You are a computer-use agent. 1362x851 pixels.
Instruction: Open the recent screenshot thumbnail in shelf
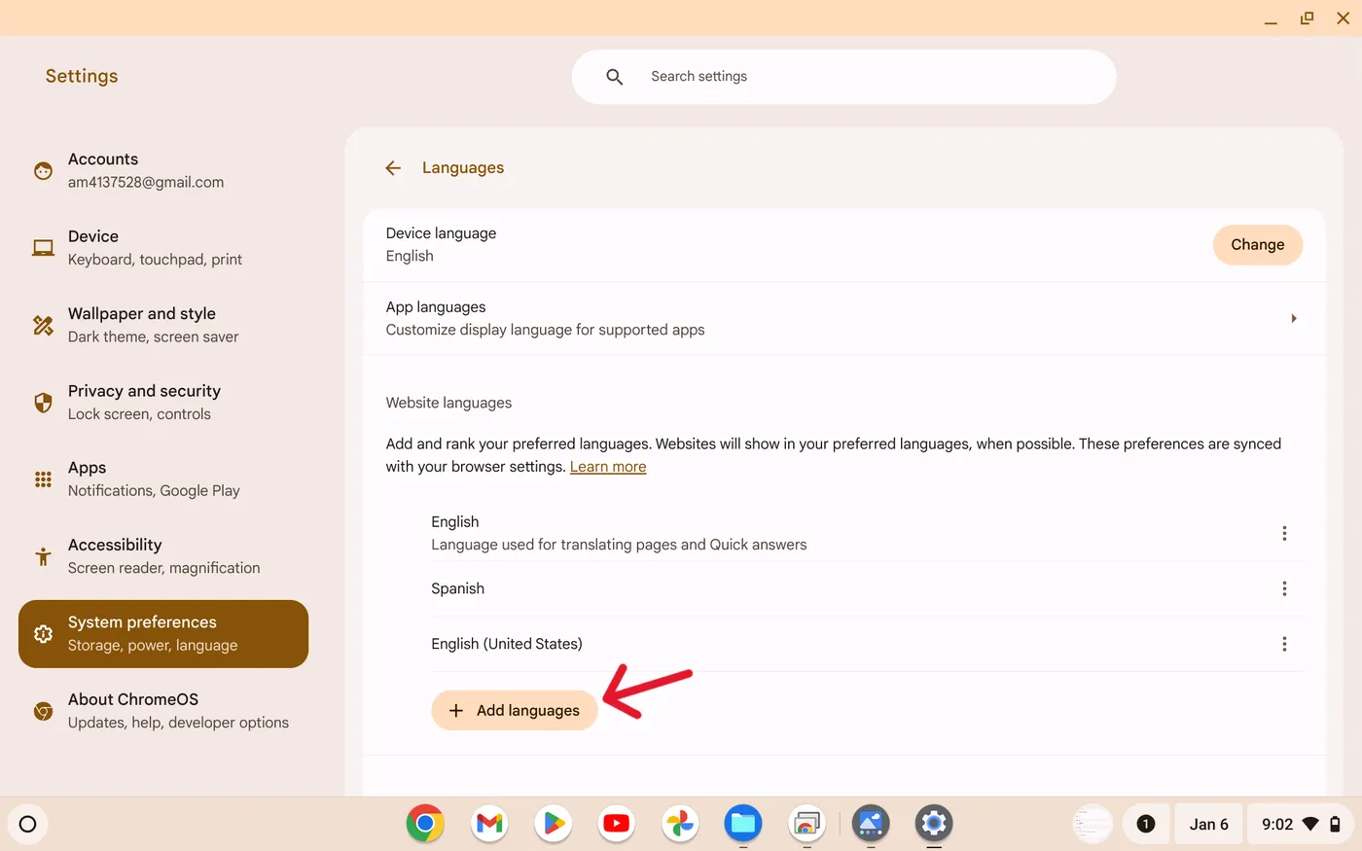click(1093, 824)
